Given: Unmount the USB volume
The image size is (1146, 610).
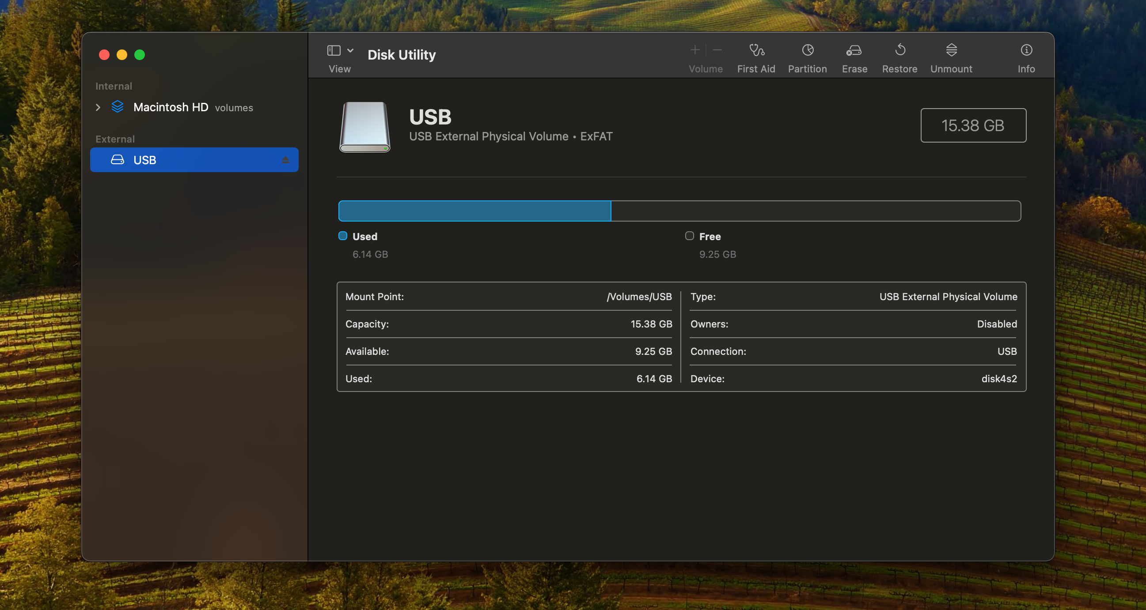Looking at the screenshot, I should 951,57.
